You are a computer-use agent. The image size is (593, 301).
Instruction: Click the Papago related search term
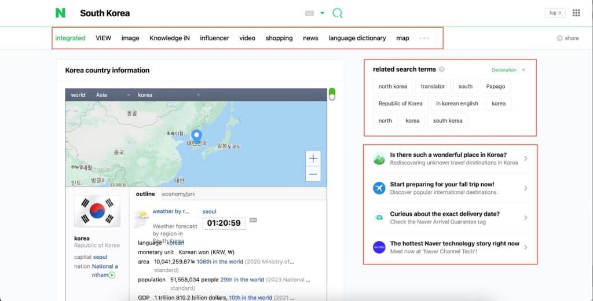(x=495, y=86)
